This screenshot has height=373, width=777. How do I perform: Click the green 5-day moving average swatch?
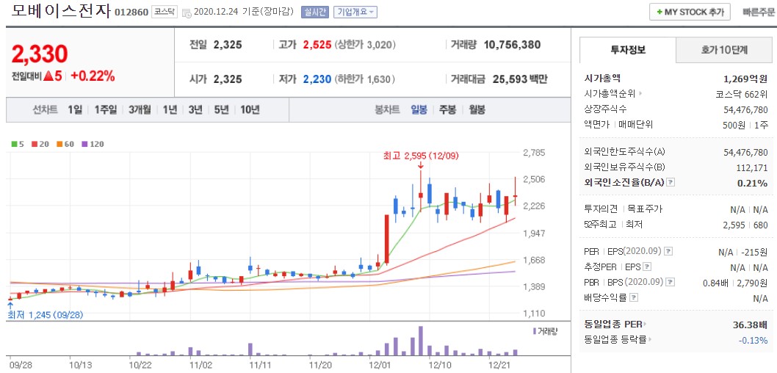coord(14,144)
